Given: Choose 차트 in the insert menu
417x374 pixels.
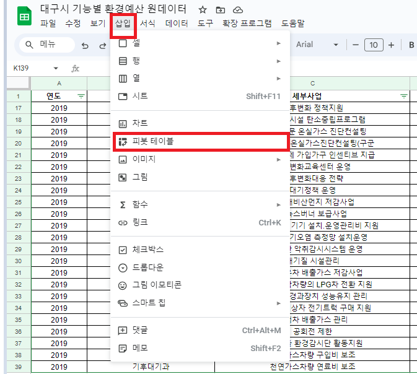Looking at the screenshot, I should 140,123.
